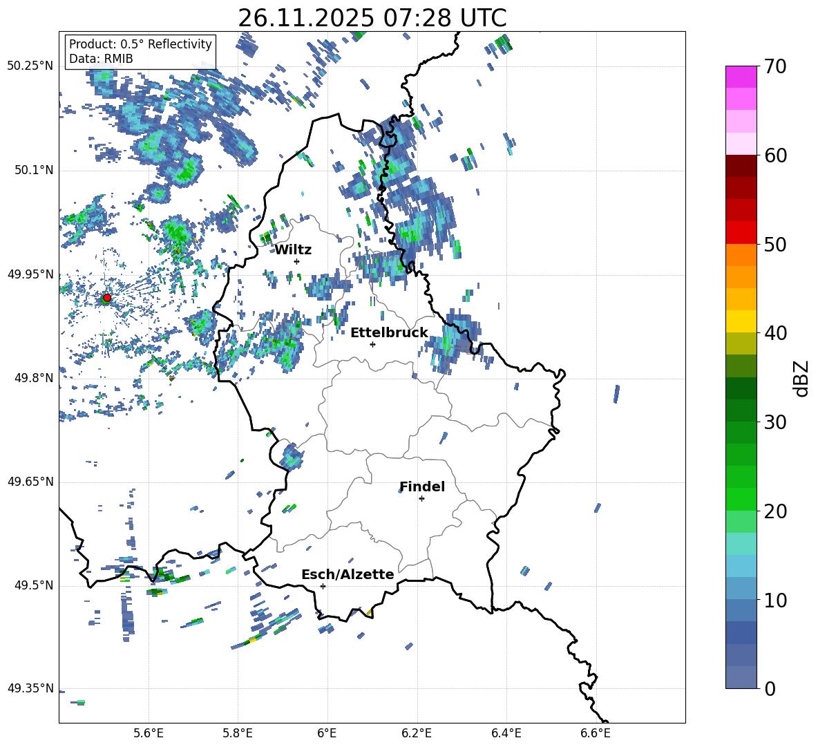Click the Product: 0.5° Reflectivity text

click(140, 44)
